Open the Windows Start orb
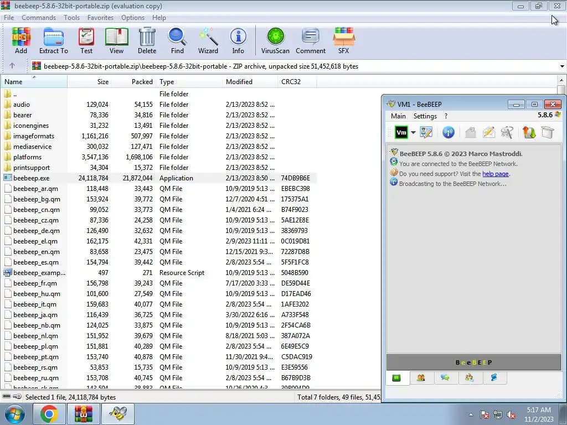Screen dimensions: 567x425 15,414
